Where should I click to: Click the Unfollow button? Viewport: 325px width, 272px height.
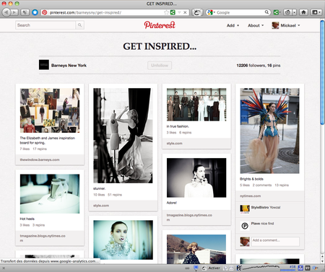[160, 66]
